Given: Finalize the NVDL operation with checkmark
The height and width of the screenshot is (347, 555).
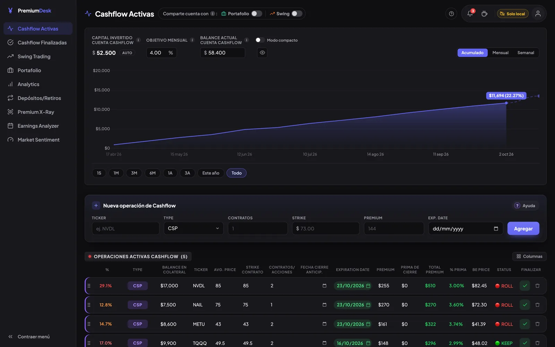Looking at the screenshot, I should (x=525, y=286).
